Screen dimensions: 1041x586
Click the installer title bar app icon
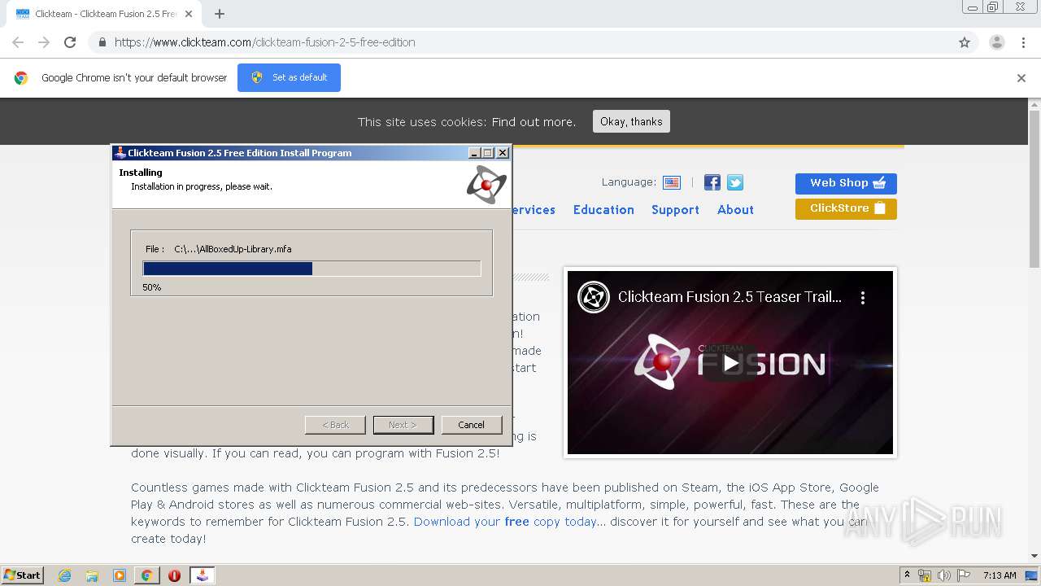point(120,152)
